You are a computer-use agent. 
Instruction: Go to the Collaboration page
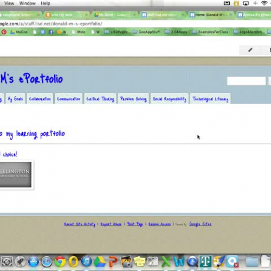tap(40, 99)
